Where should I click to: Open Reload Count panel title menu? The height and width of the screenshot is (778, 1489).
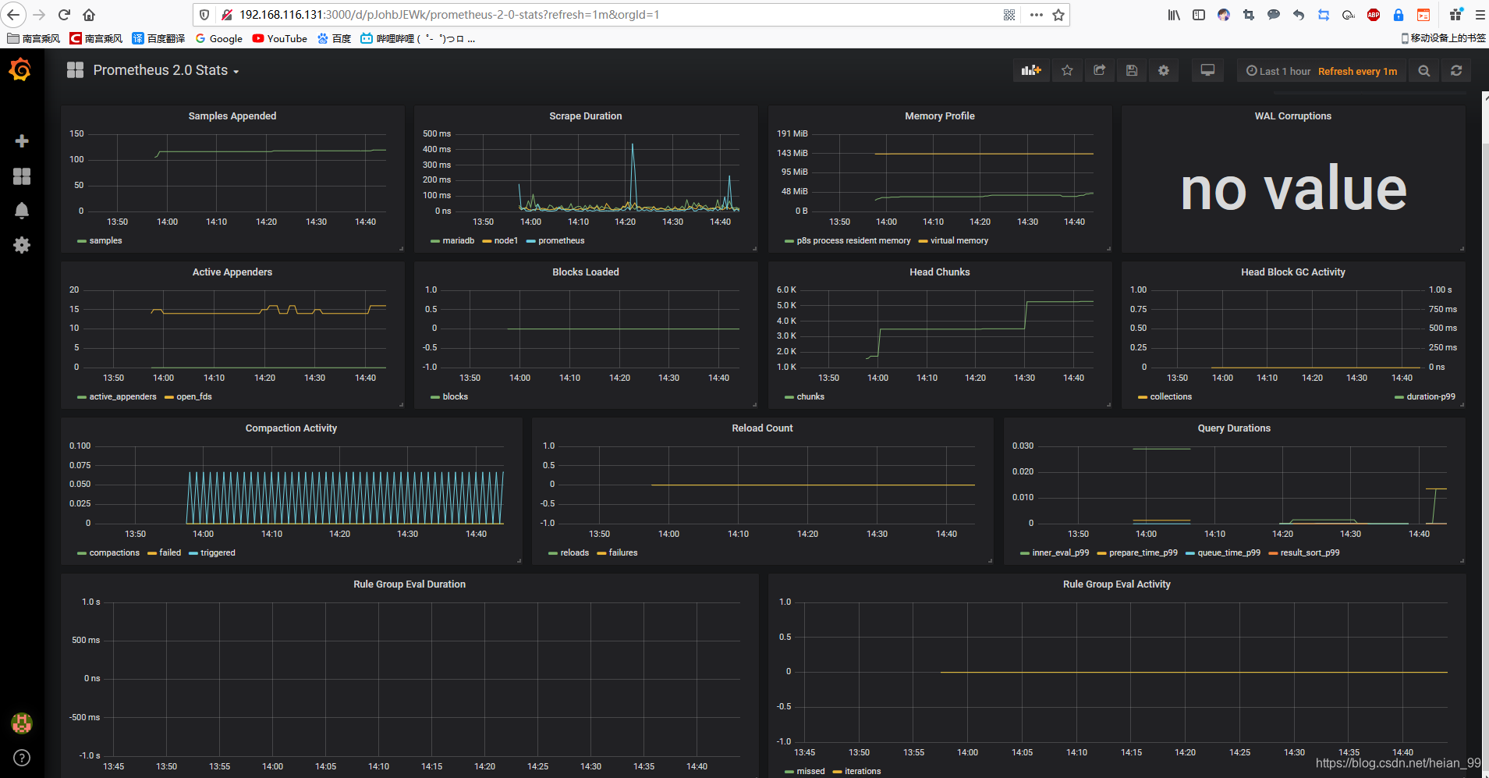762,428
